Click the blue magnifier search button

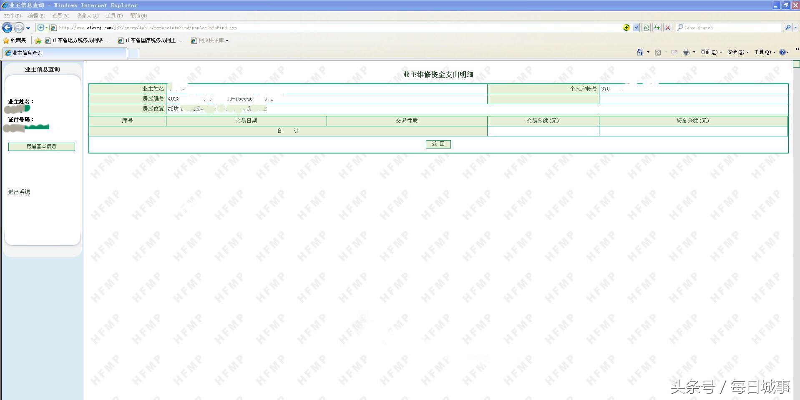pyautogui.click(x=787, y=28)
